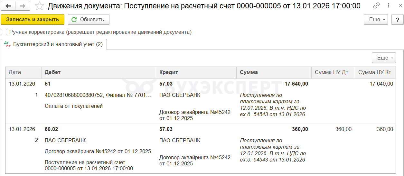Image resolution: width=404 pixels, height=176 pixels.
Task: Copy link using the chain icon
Action: click(x=376, y=6)
